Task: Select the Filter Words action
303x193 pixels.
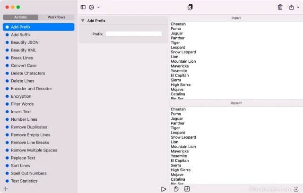Action: (x=38, y=104)
